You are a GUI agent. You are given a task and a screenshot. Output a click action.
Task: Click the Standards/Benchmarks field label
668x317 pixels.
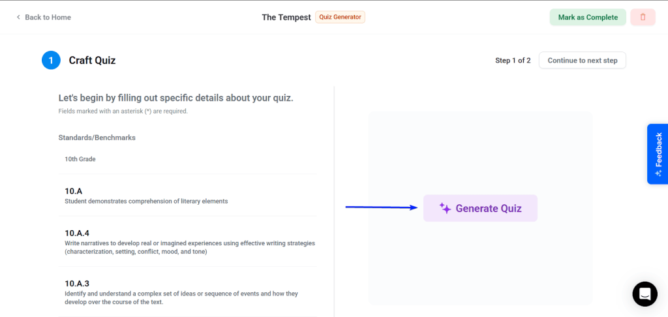point(97,138)
